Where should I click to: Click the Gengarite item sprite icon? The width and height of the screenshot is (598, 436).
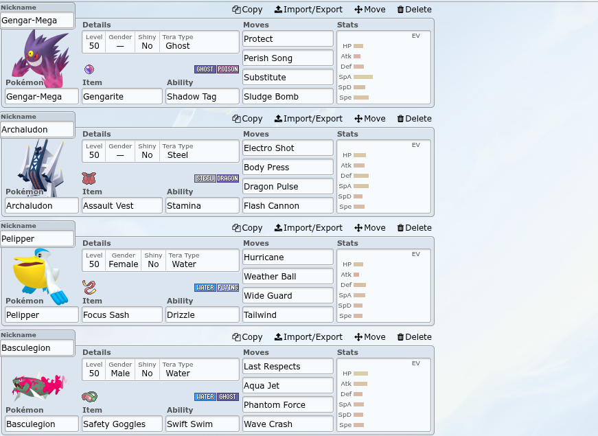pos(89,69)
